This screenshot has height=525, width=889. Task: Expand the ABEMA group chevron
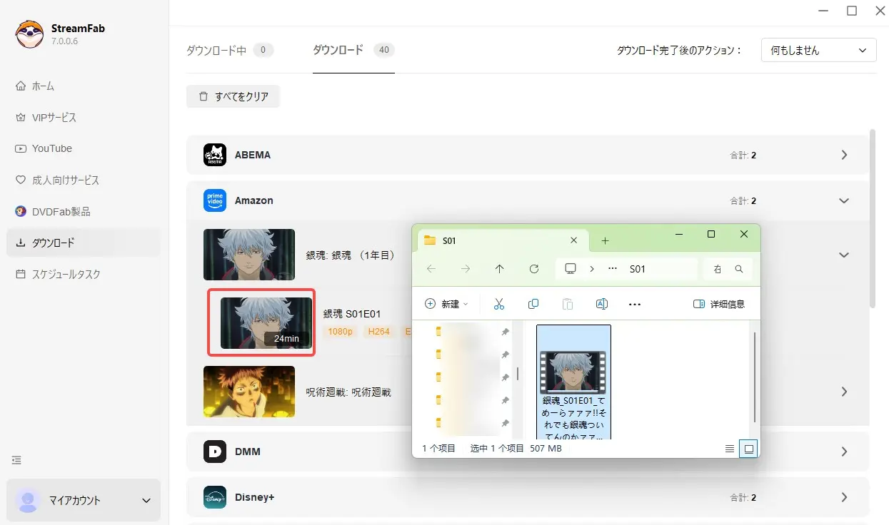coord(844,155)
